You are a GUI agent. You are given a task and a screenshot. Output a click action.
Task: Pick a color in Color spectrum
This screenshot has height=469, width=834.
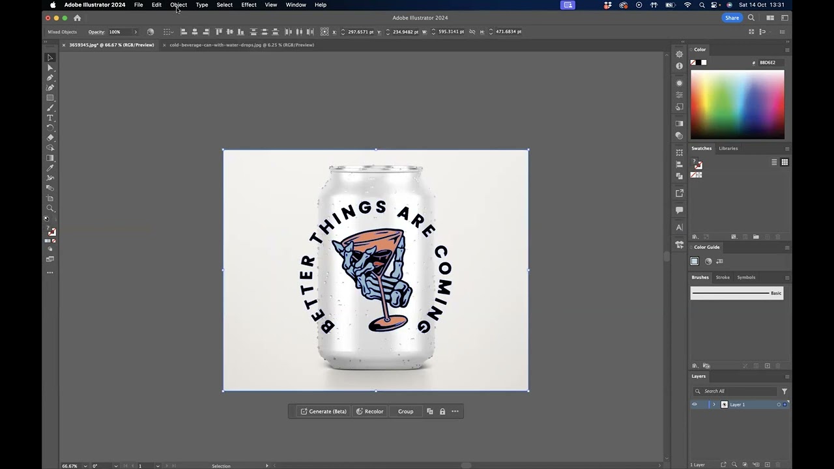tap(738, 104)
